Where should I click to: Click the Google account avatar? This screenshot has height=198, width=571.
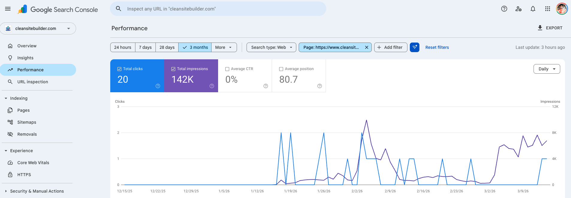click(562, 9)
